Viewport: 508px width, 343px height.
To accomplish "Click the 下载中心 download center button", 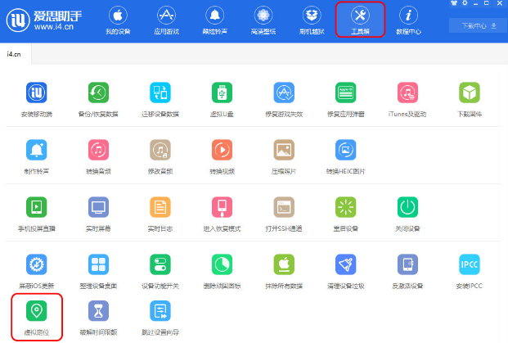I will pos(478,25).
